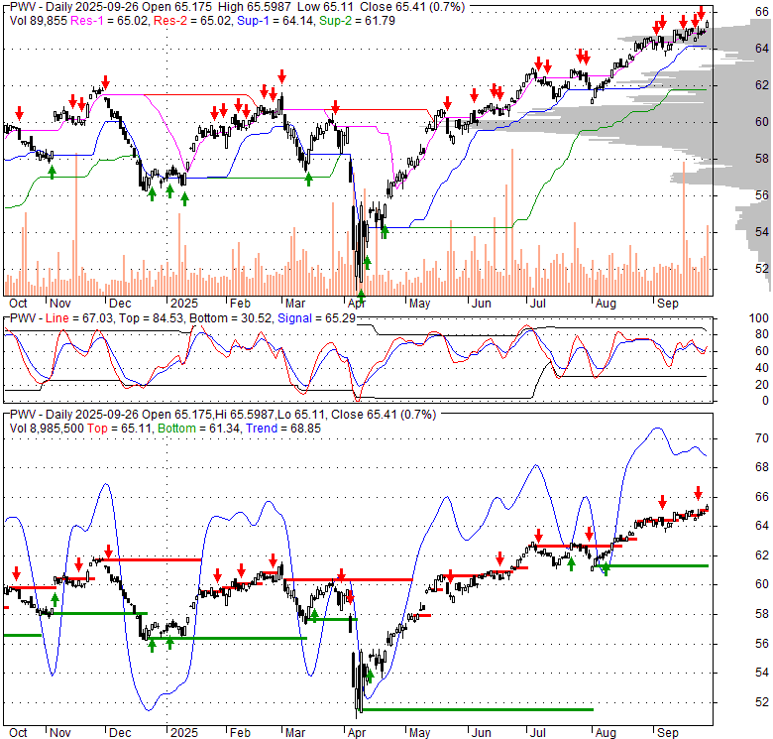The height and width of the screenshot is (739, 773).
Task: Click the 70 price label on bottom chart
Action: pos(762,438)
